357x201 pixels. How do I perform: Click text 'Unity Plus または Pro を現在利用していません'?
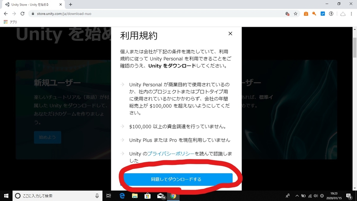tap(180, 140)
